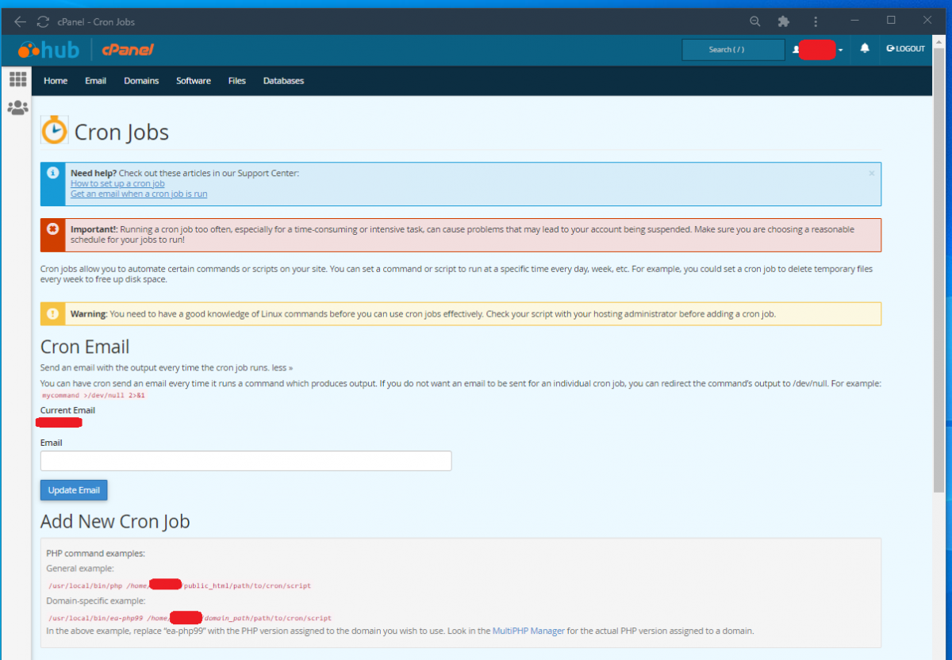The width and height of the screenshot is (952, 660).
Task: Select the user manager icon in the sidebar
Action: click(x=17, y=107)
